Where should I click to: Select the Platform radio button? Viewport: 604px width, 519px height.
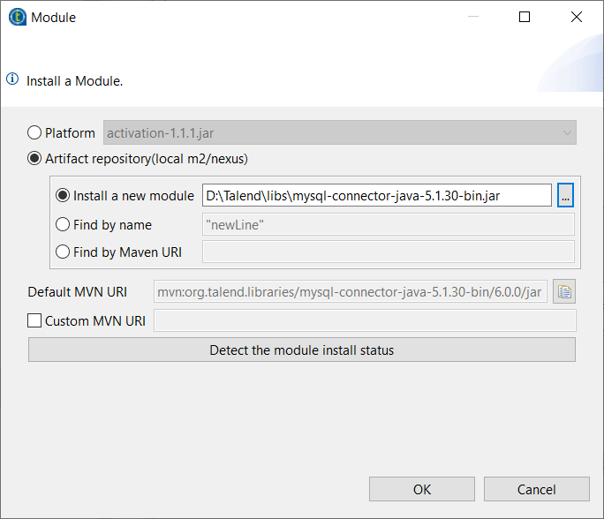35,133
